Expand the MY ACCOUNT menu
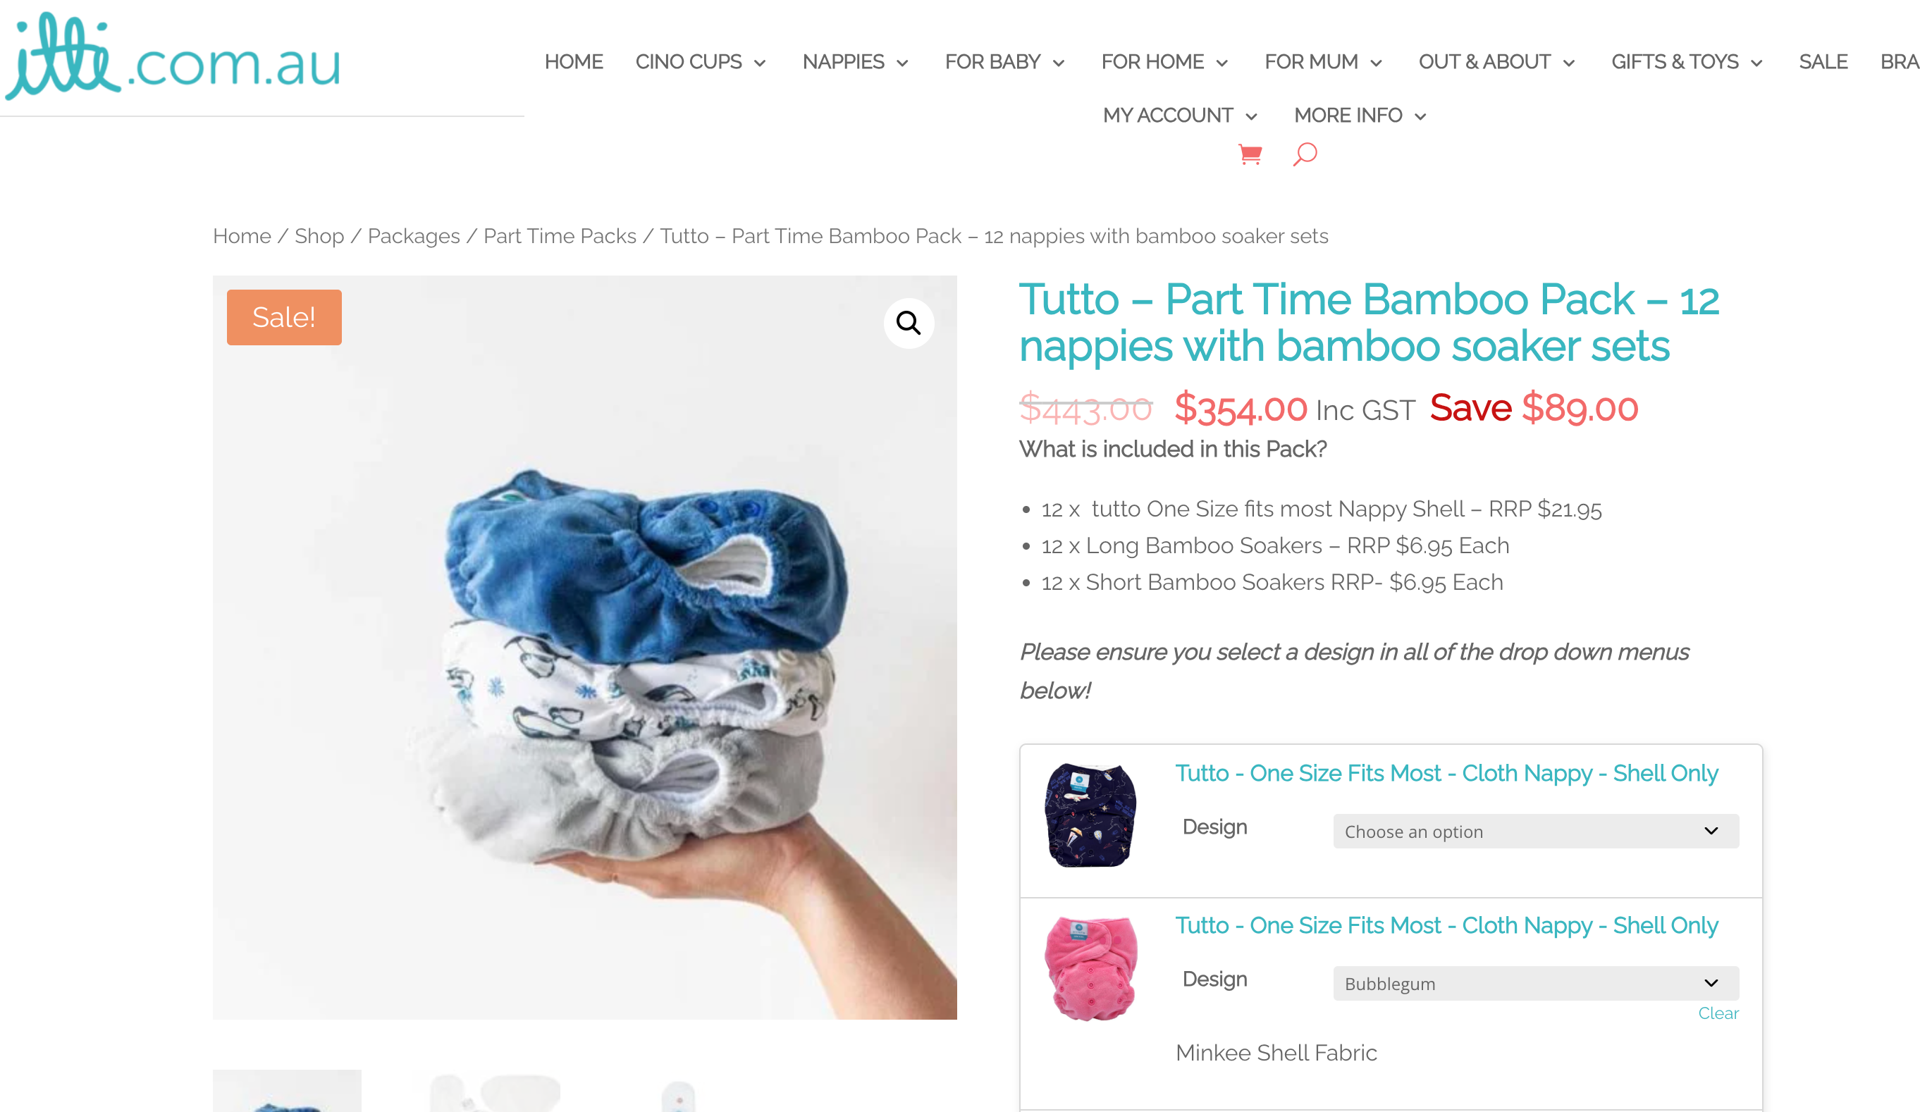Viewport: 1920px width, 1112px height. tap(1180, 115)
